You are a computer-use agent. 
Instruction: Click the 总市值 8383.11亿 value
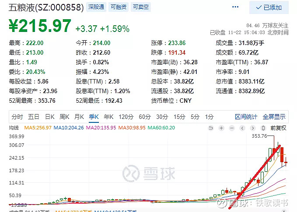(252, 81)
